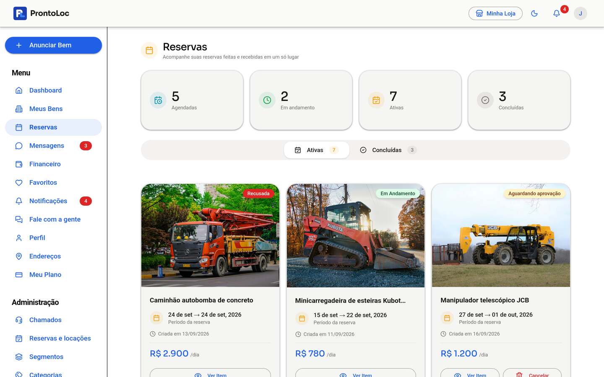Open the Kubota skid loader photo
This screenshot has height=377, width=604.
point(356,235)
